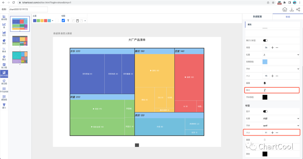This screenshot has height=159, width=303.
Task: Select the 桑基图 sankey chart type
Action: (x=4, y=98)
